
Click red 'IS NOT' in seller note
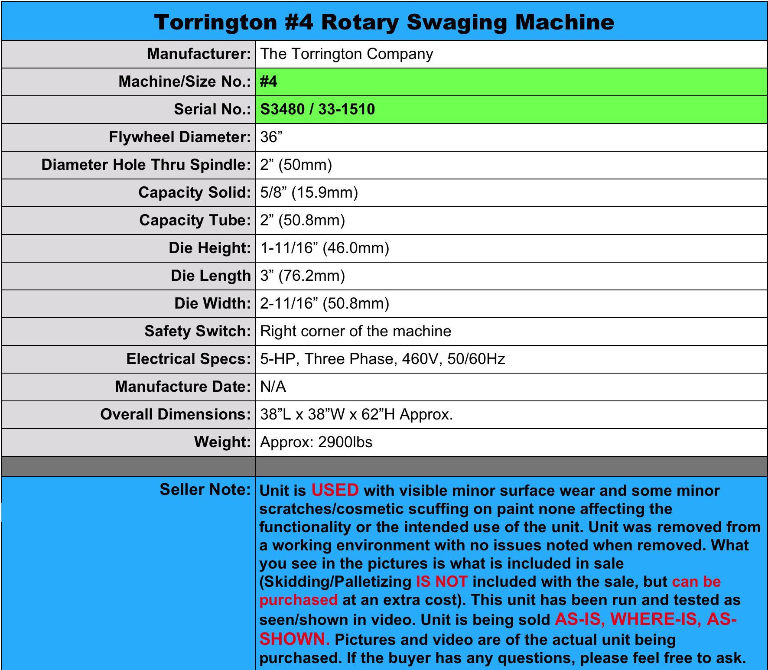(x=442, y=581)
